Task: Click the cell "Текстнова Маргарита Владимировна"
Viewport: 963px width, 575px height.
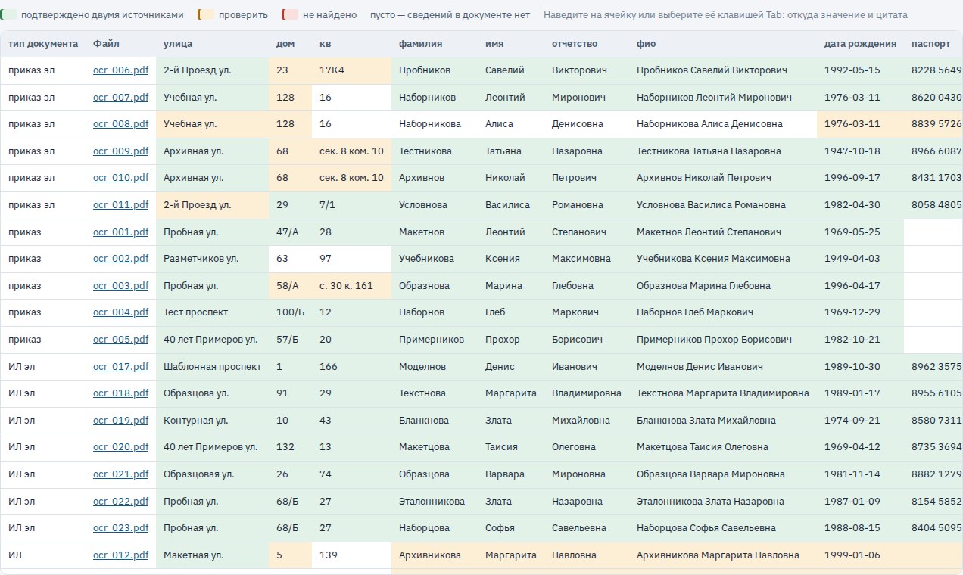Action: coord(723,393)
